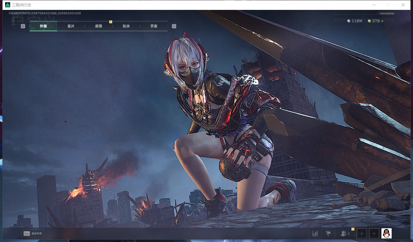The width and height of the screenshot is (413, 242).
Task: Click the gold 378 currency icon
Action: coord(369,21)
